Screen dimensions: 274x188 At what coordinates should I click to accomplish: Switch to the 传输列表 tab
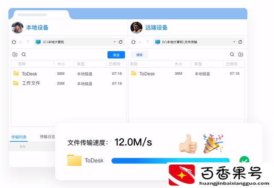click(x=19, y=137)
